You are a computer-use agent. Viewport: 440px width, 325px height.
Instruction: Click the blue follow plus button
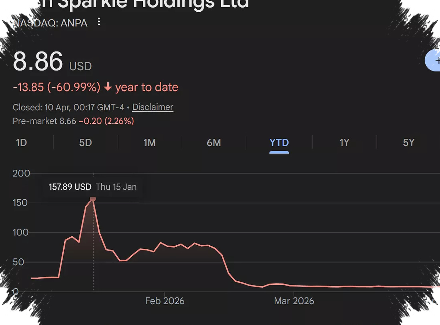(433, 60)
